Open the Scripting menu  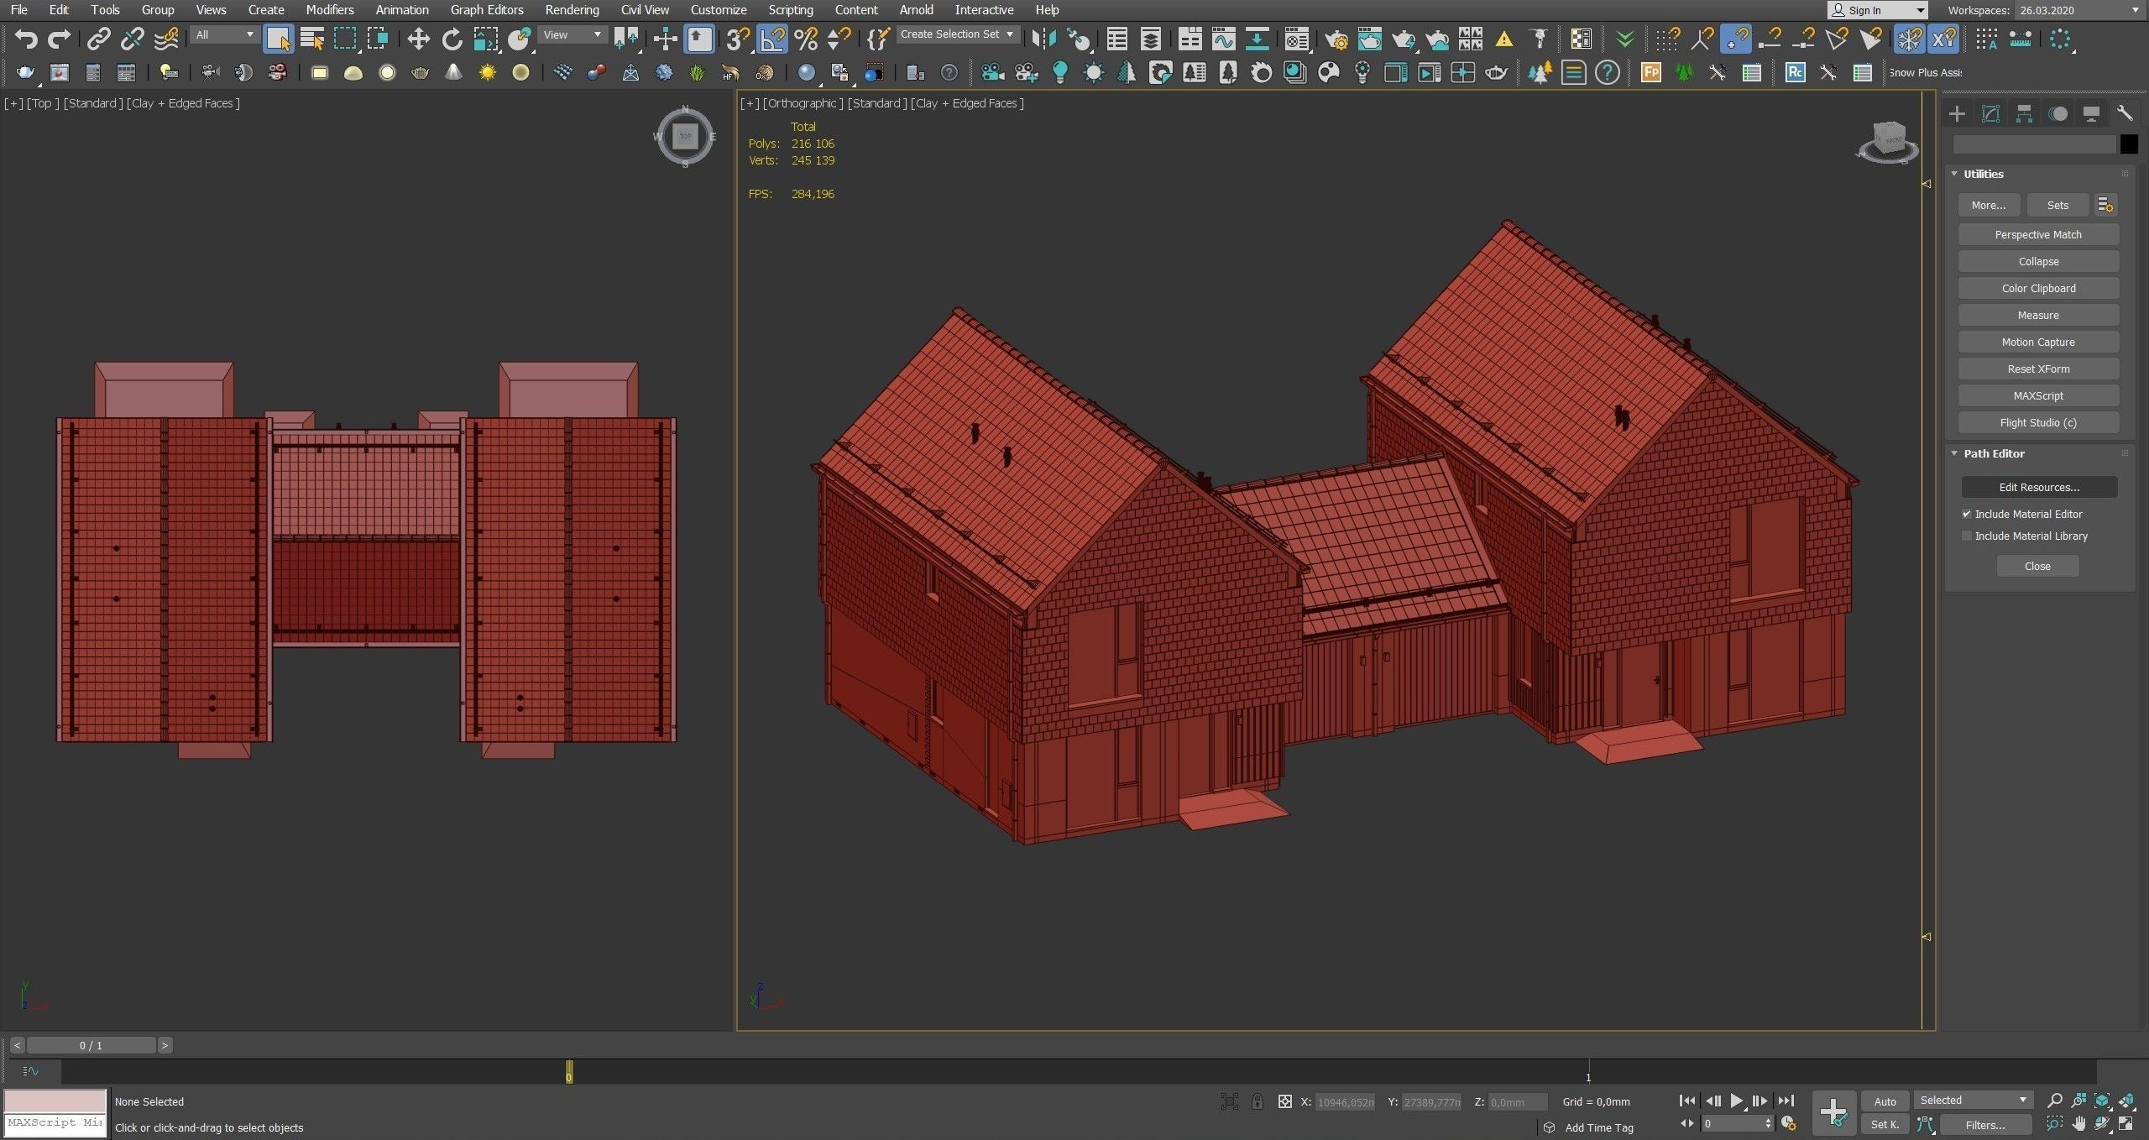pyautogui.click(x=791, y=10)
